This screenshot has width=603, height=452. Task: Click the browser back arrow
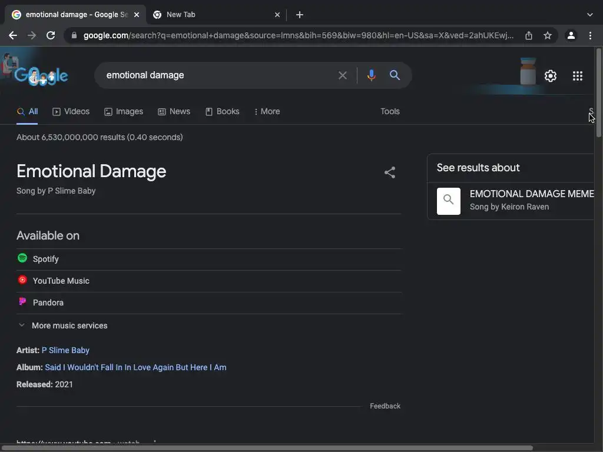[x=13, y=35]
